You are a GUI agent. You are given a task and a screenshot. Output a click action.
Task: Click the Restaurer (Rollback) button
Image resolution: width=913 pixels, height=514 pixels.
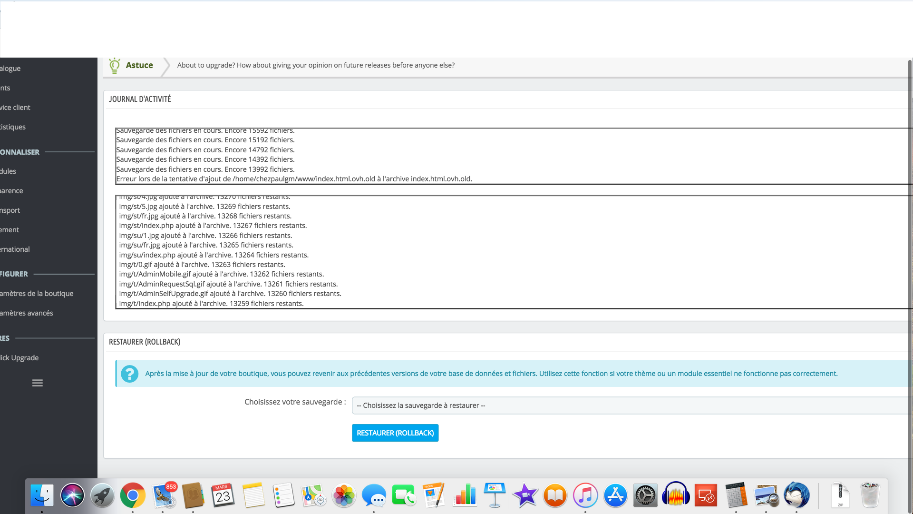[395, 433]
